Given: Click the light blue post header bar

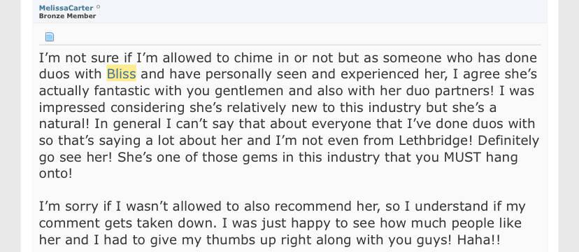Looking at the screenshot, I should 290,11.
